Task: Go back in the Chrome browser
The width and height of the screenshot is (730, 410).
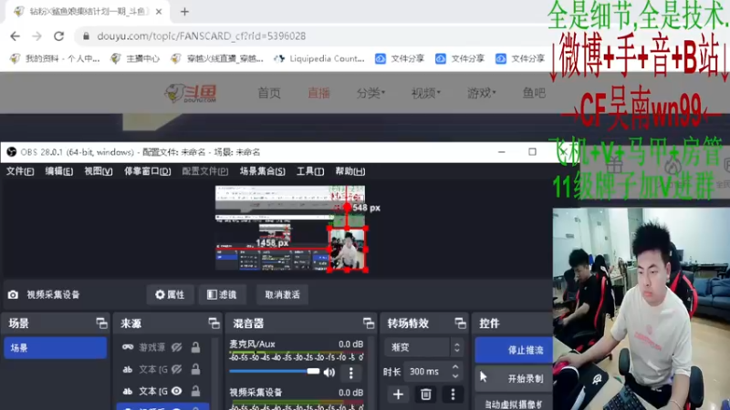Action: [15, 36]
